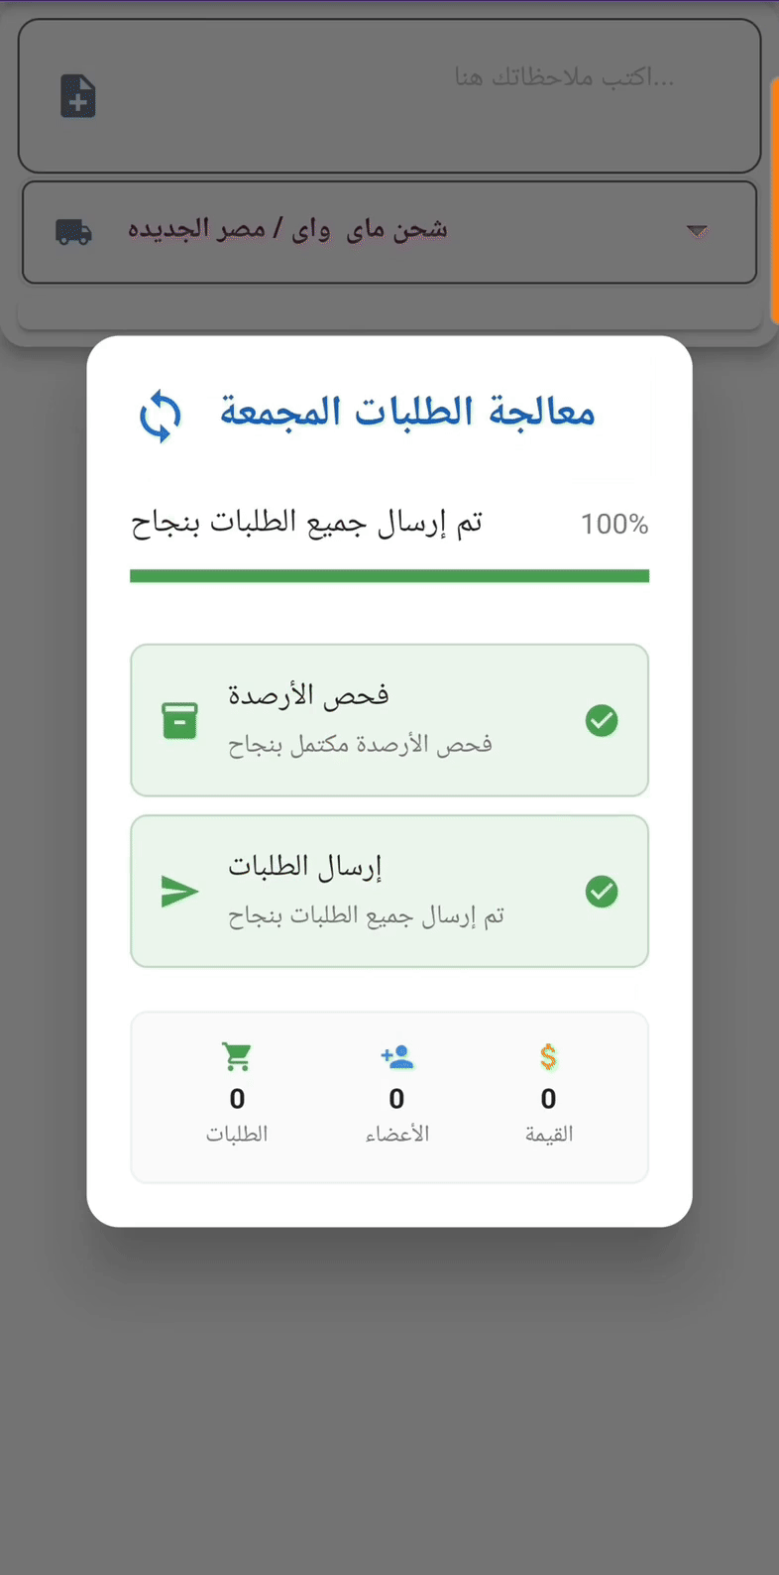
Task: Click the green shopping cart icon
Action: pyautogui.click(x=237, y=1057)
